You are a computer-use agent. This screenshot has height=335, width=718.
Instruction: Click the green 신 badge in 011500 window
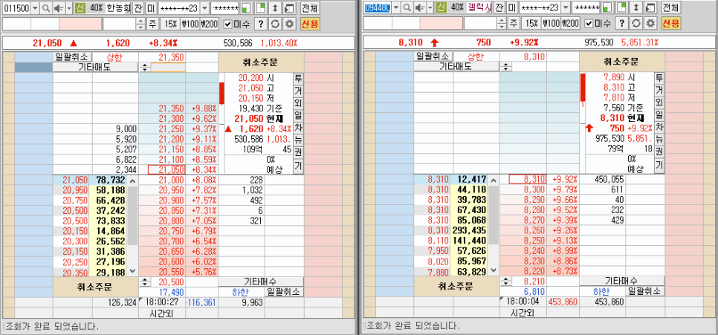point(80,7)
